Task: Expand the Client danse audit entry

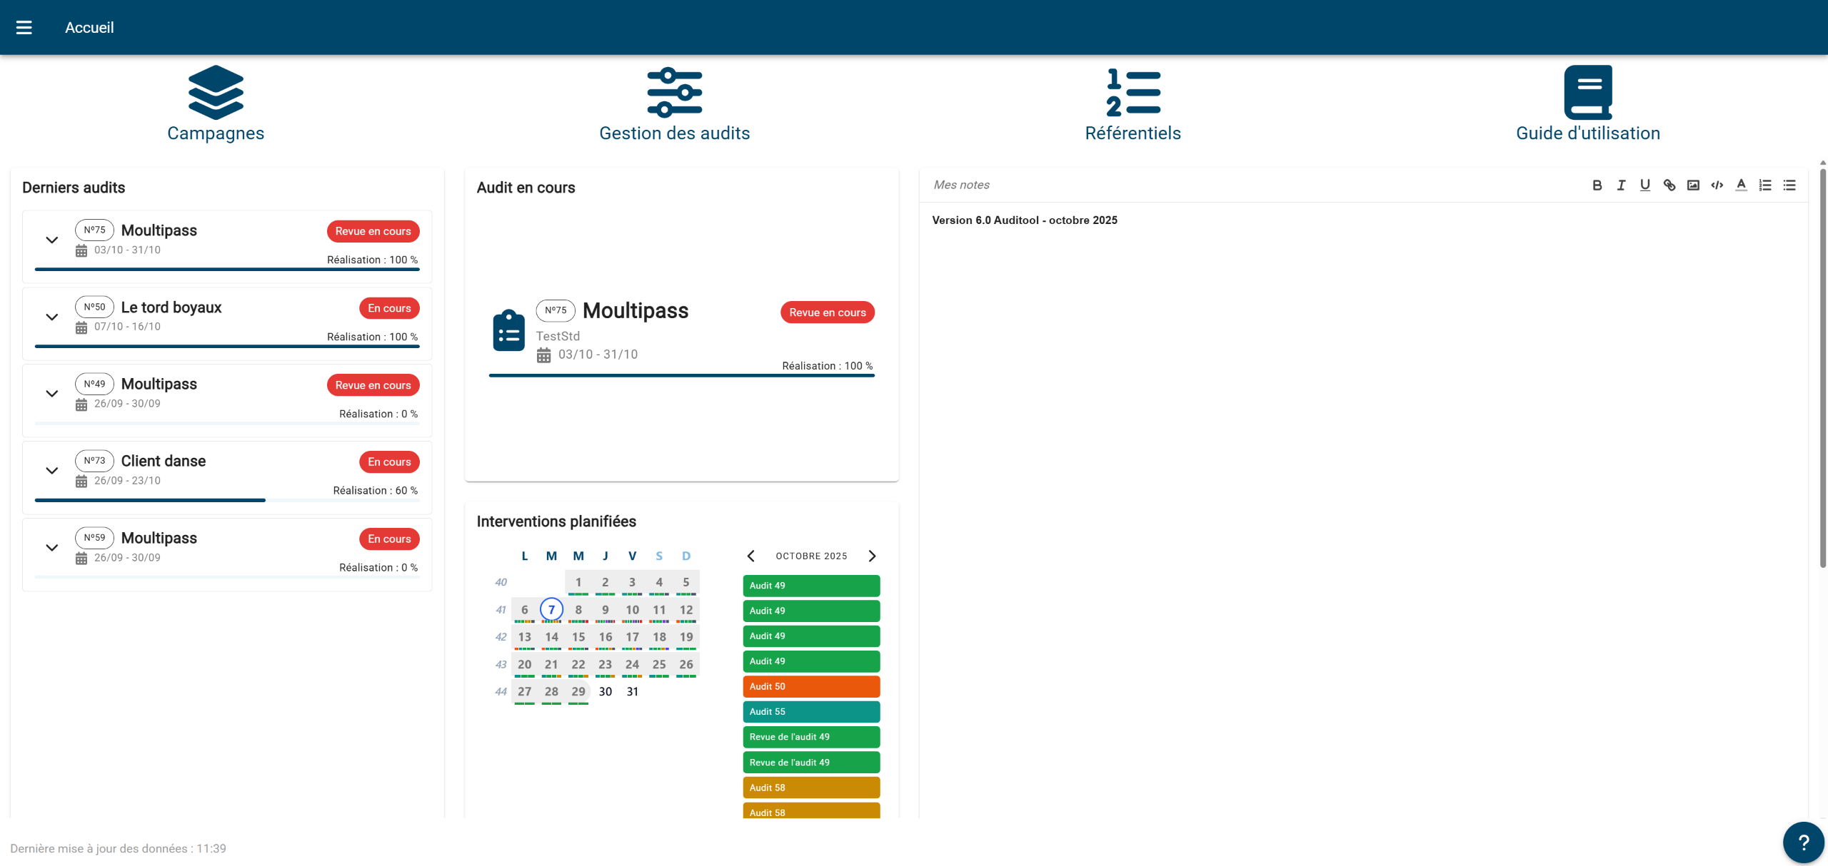Action: pyautogui.click(x=52, y=471)
